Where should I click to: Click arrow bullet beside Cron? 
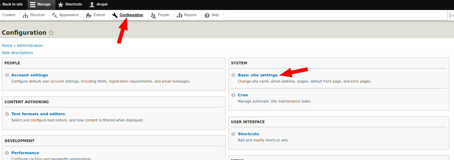[233, 95]
